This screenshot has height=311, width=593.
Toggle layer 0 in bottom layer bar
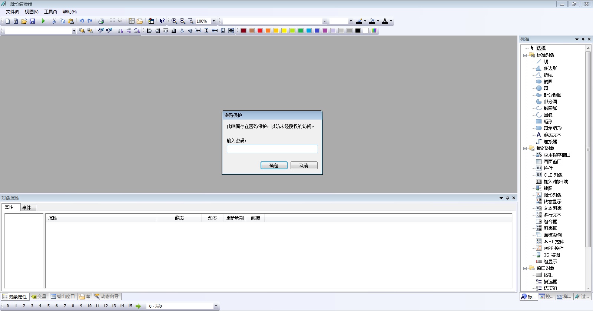point(8,306)
